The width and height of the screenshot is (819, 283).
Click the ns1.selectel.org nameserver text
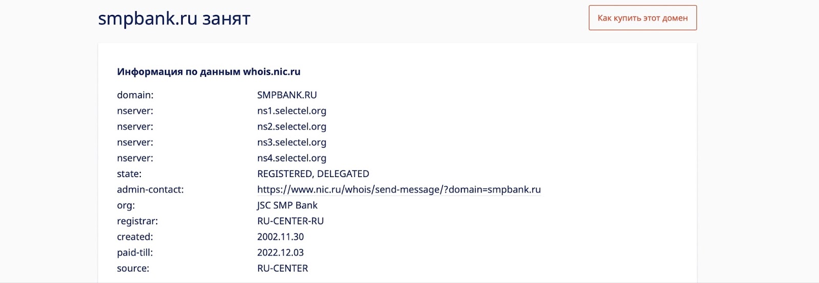point(291,111)
